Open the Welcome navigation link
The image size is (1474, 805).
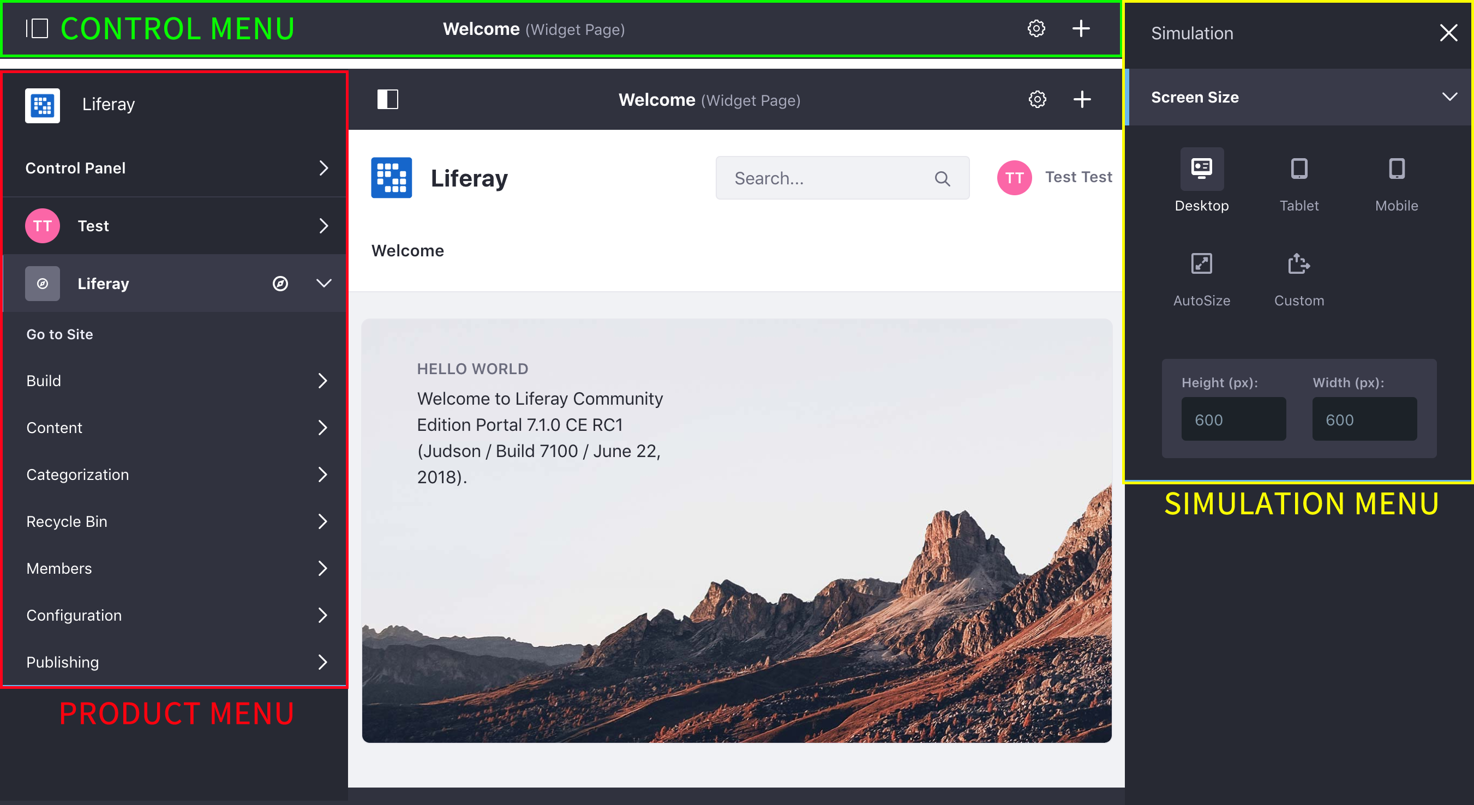408,250
